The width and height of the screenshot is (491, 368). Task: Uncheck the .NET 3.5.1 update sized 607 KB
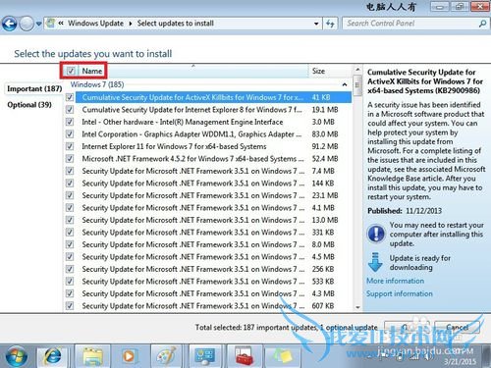(x=70, y=306)
